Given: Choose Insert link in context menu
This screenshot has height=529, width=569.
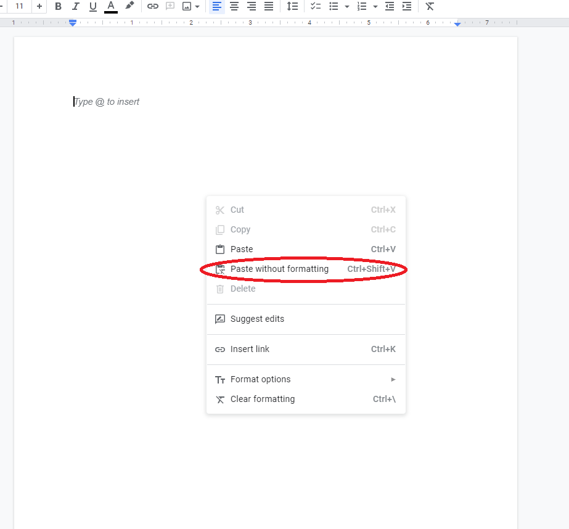Looking at the screenshot, I should 306,349.
